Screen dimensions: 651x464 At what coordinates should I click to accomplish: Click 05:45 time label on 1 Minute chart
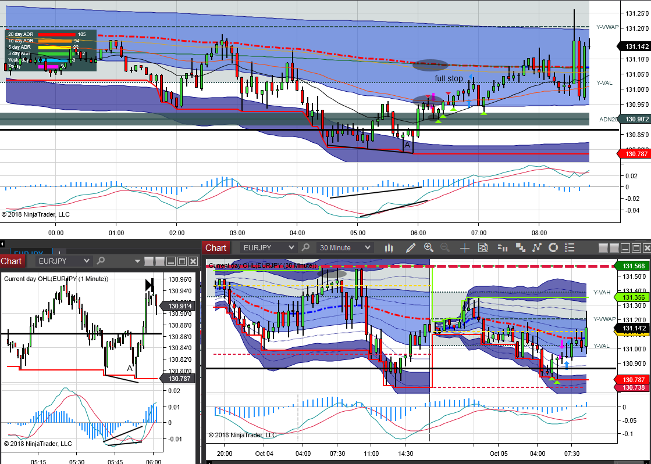[115, 462]
